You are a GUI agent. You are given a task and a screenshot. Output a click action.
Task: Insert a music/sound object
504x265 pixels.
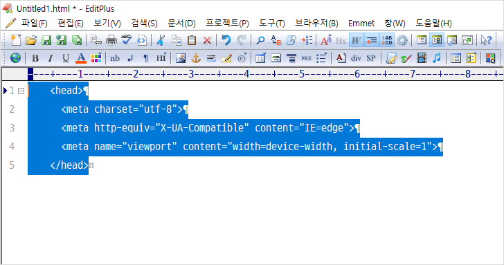(x=436, y=58)
